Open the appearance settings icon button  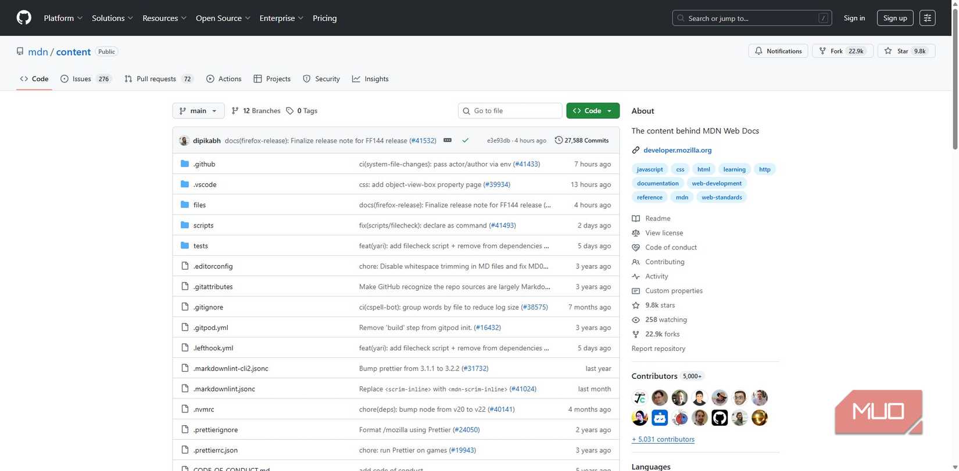point(928,18)
